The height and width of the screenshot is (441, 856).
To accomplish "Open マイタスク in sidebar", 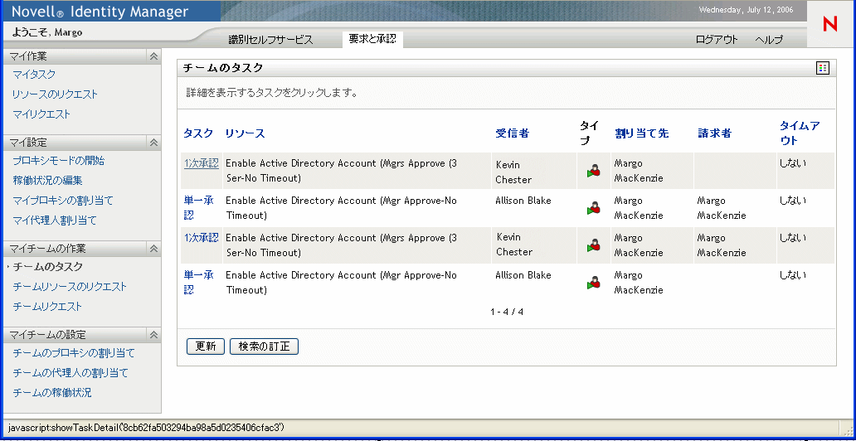I will [34, 75].
